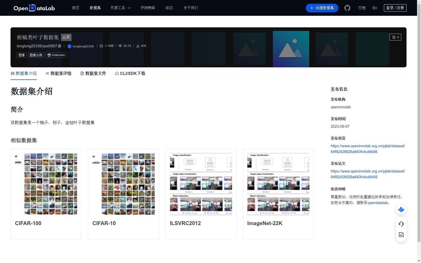Open the 发布首页 URL link
Image resolution: width=421 pixels, height=263 pixels.
tap(368, 149)
